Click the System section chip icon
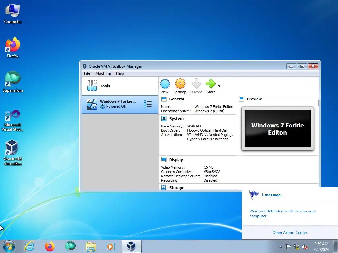The height and width of the screenshot is (253, 338). pos(164,119)
